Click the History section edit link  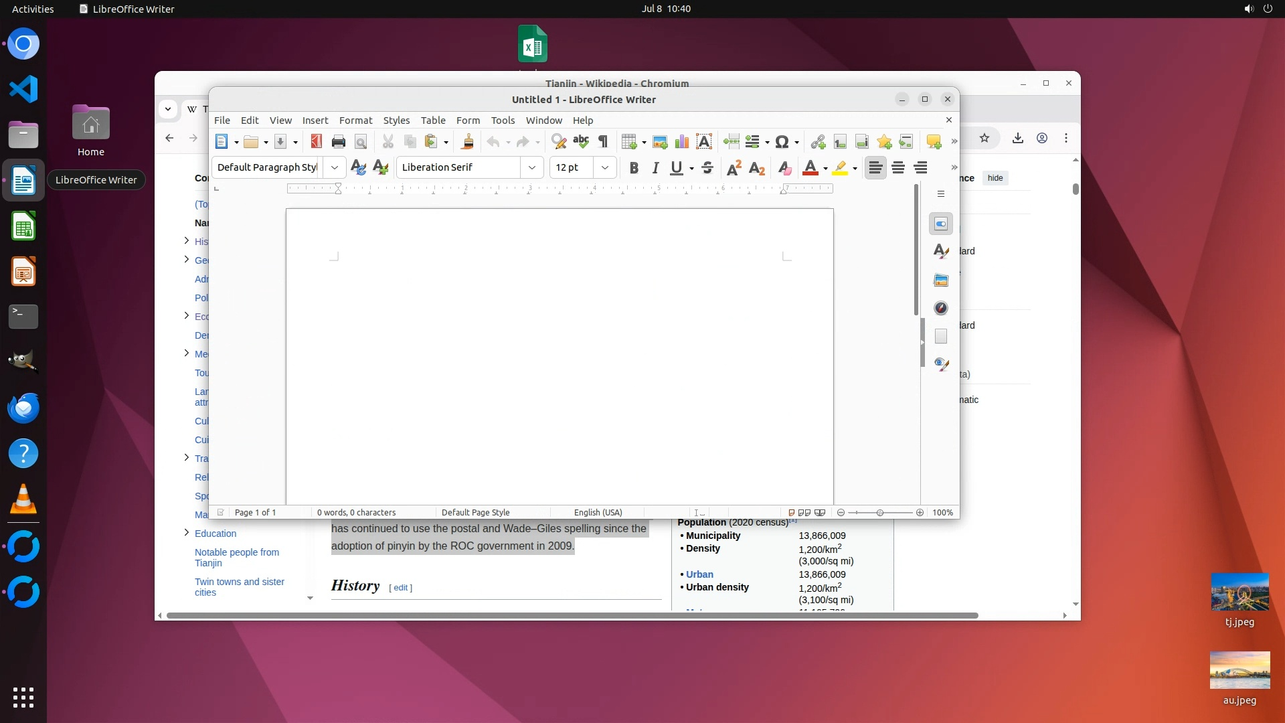pos(401,588)
